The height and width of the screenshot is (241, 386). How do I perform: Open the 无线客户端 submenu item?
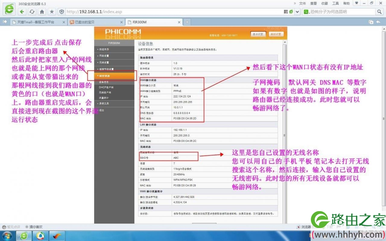pyautogui.click(x=105, y=92)
